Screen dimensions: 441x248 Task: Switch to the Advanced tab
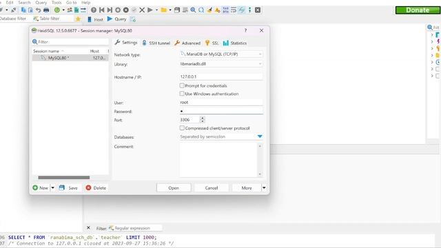coord(187,43)
